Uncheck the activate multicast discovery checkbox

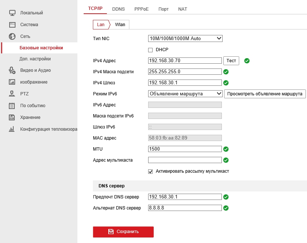tap(150, 171)
